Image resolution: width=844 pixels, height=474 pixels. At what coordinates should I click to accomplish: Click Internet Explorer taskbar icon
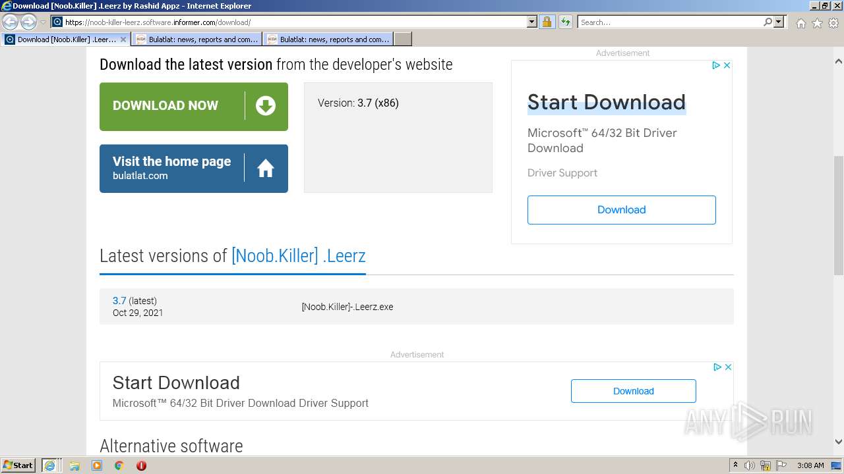pyautogui.click(x=50, y=465)
